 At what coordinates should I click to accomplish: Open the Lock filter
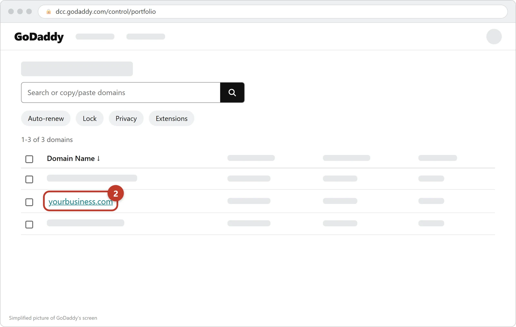coord(90,118)
